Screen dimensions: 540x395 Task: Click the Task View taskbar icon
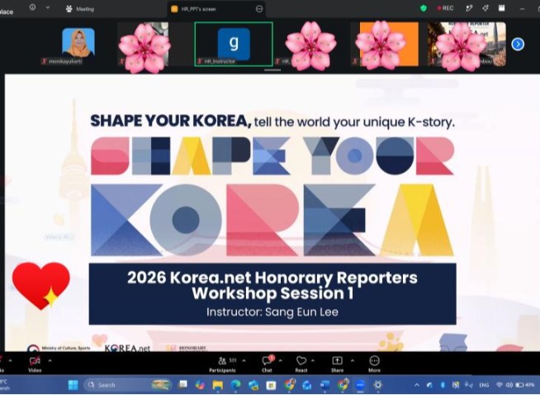coord(182,385)
